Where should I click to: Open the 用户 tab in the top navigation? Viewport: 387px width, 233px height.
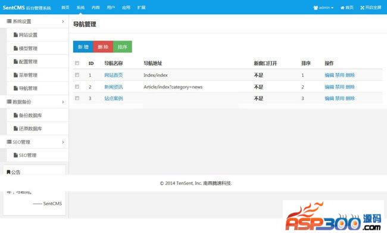pos(111,7)
